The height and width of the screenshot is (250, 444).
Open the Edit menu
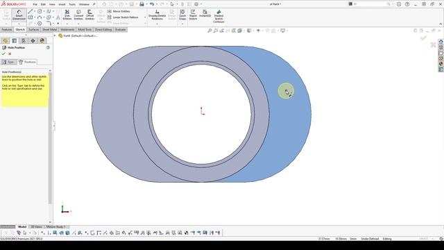pos(43,4)
